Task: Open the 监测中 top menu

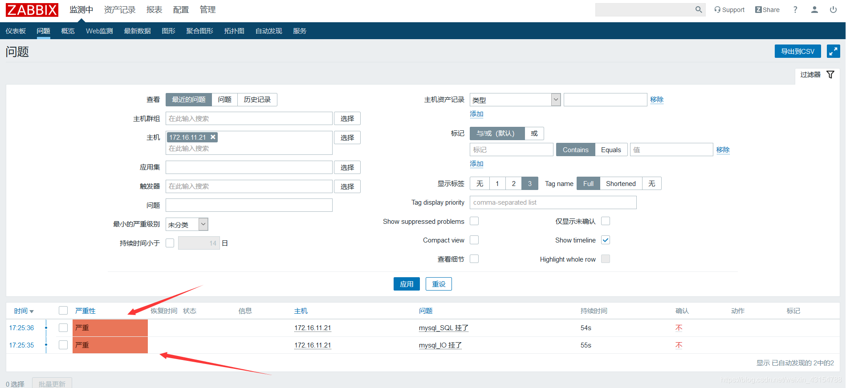Action: coord(81,10)
